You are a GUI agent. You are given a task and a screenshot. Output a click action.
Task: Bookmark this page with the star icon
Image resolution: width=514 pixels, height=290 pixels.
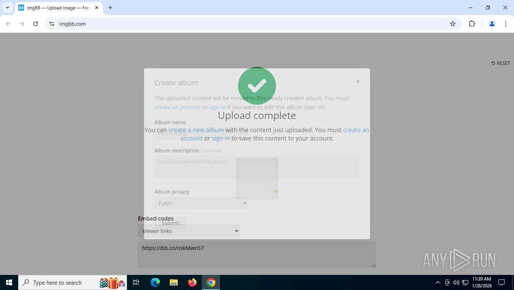pyautogui.click(x=453, y=24)
